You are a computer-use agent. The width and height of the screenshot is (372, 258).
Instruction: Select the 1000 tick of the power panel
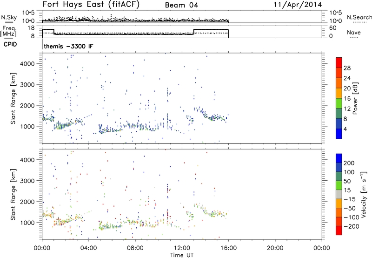coord(27,126)
